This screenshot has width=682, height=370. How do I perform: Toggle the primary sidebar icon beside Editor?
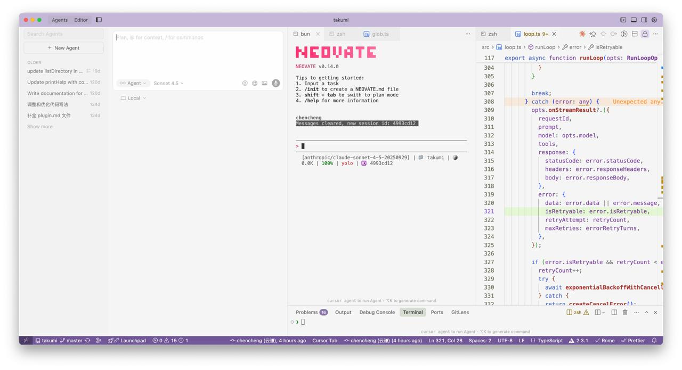99,20
